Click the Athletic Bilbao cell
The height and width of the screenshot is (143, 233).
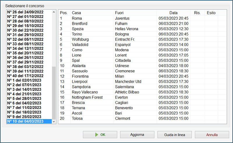(x=135, y=92)
